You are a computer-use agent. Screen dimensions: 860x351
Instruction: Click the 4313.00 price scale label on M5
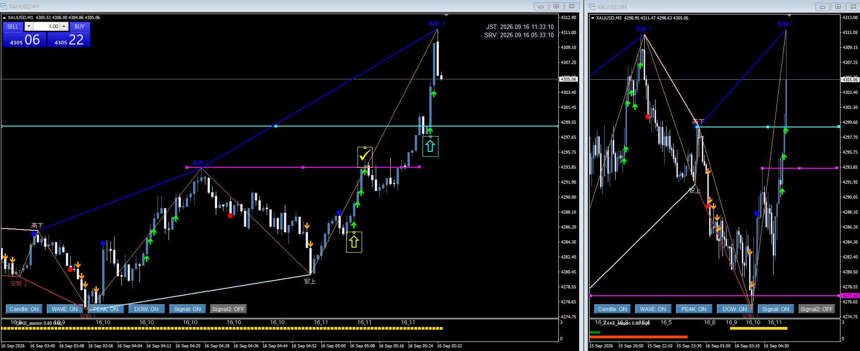click(x=850, y=18)
